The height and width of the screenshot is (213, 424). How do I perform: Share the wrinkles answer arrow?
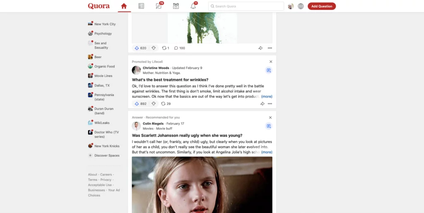click(262, 104)
